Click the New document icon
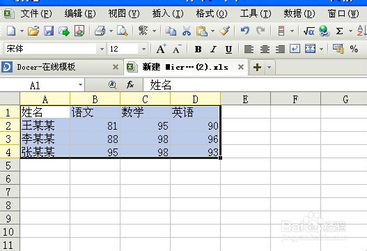 [10, 31]
